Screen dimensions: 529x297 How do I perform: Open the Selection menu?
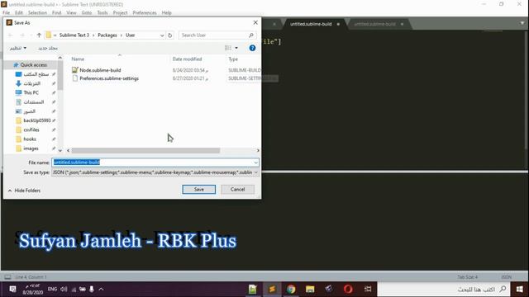(37, 13)
